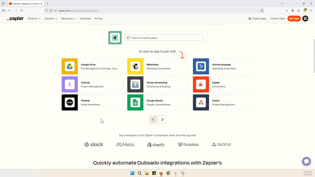Select the Kajabi app icon
Image resolution: width=315 pixels, height=177 pixels.
[x=201, y=85]
